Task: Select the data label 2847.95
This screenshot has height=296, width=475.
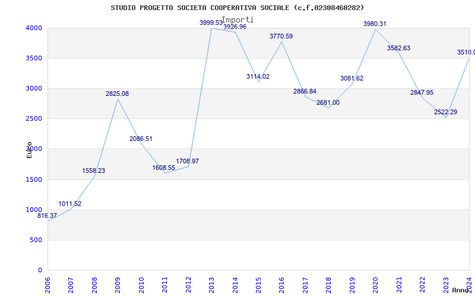Action: (422, 93)
